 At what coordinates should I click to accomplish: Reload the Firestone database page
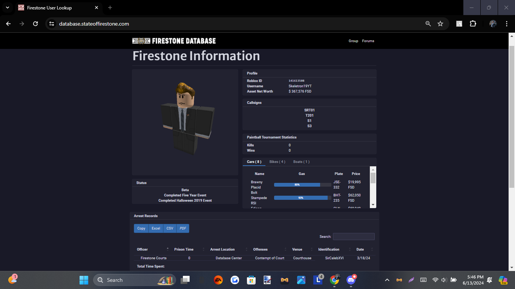pyautogui.click(x=35, y=24)
